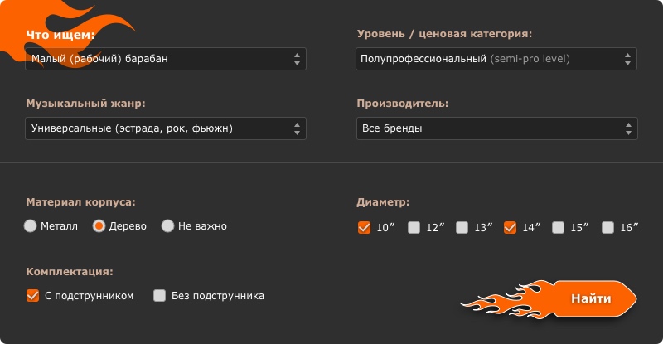Check the 15″ diameter option

[559, 227]
